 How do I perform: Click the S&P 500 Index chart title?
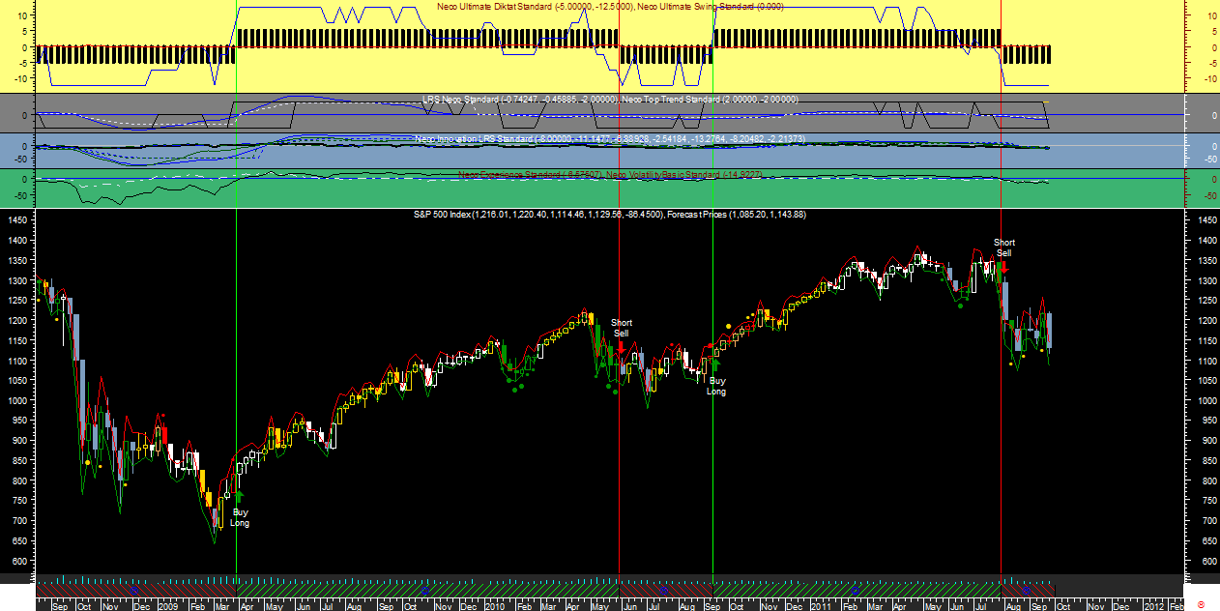610,214
